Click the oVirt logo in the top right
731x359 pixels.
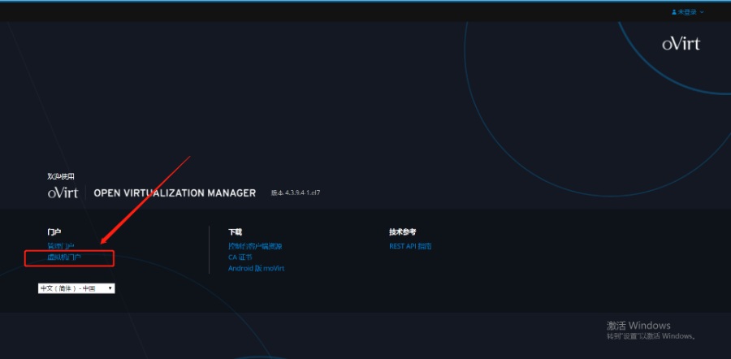681,44
